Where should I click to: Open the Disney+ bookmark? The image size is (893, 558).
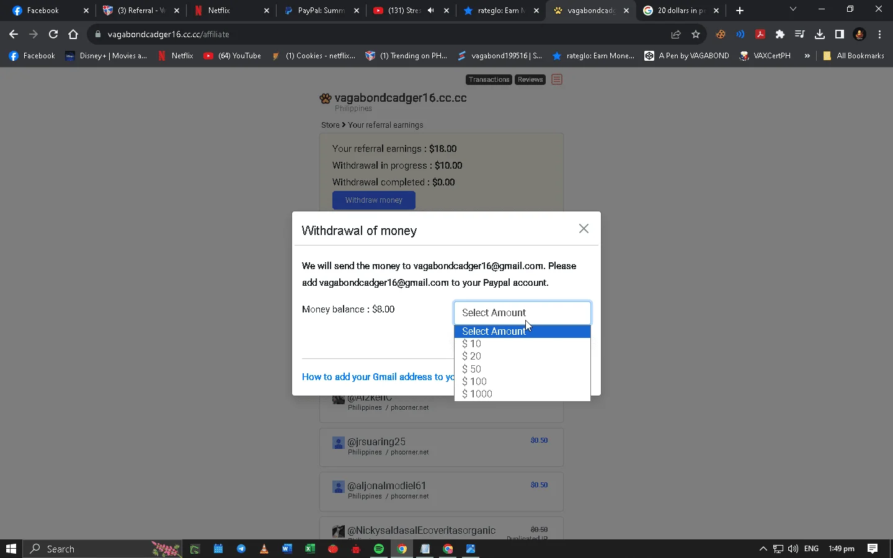(x=106, y=56)
